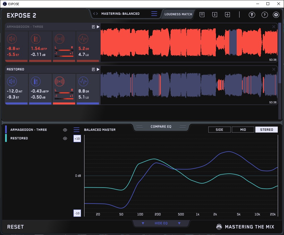This screenshot has height=235, width=284.
Task: Click the add track plus icon
Action: coord(227,14)
